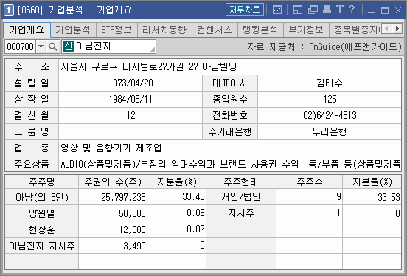407x276 pixels.
Task: Click the founding date 1973/04/20
Action: tap(131, 83)
